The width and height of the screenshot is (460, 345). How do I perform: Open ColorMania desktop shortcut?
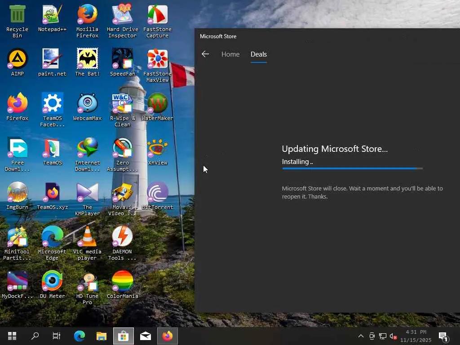click(x=122, y=285)
